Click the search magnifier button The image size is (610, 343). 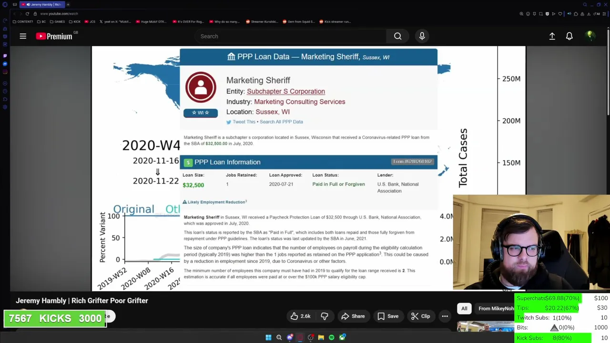(398, 36)
